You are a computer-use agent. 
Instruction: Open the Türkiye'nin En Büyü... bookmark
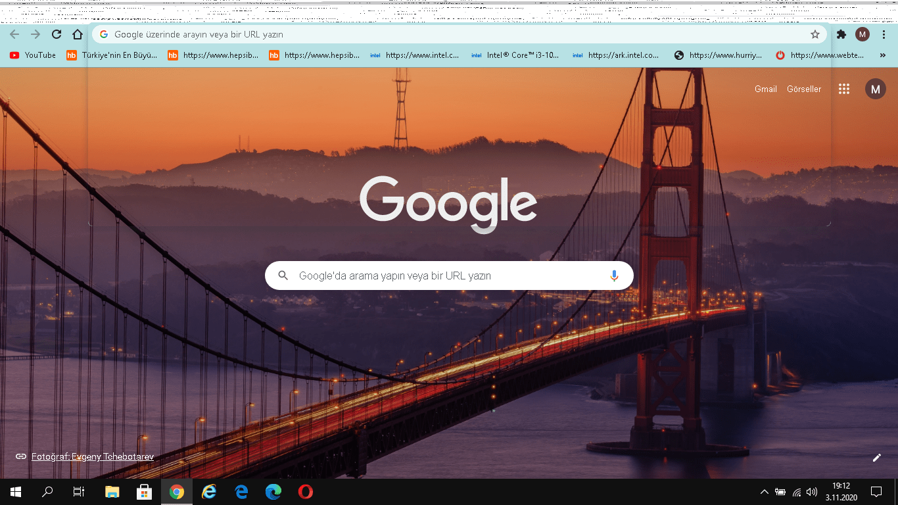tap(112, 55)
